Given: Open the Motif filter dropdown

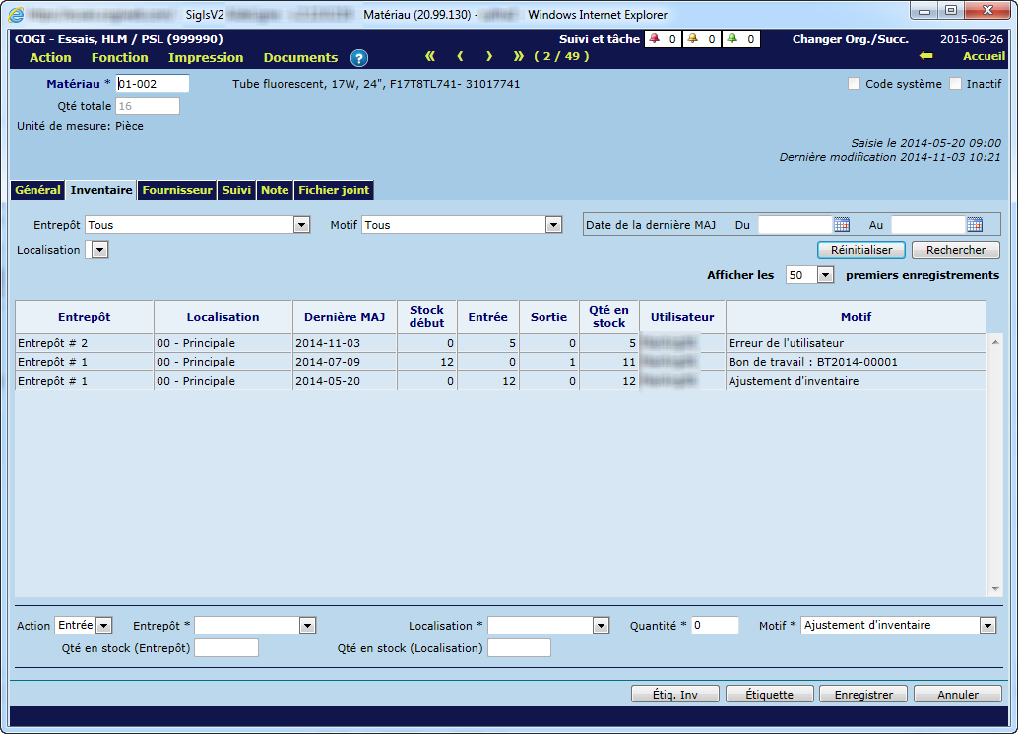Looking at the screenshot, I should click(x=553, y=225).
